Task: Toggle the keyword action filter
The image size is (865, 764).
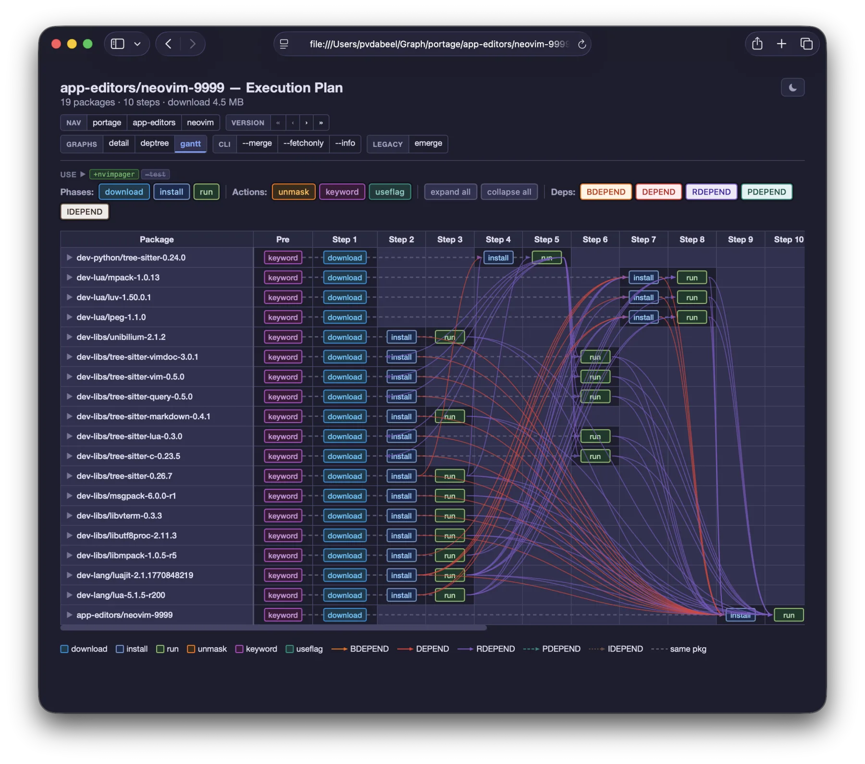Action: click(x=342, y=192)
